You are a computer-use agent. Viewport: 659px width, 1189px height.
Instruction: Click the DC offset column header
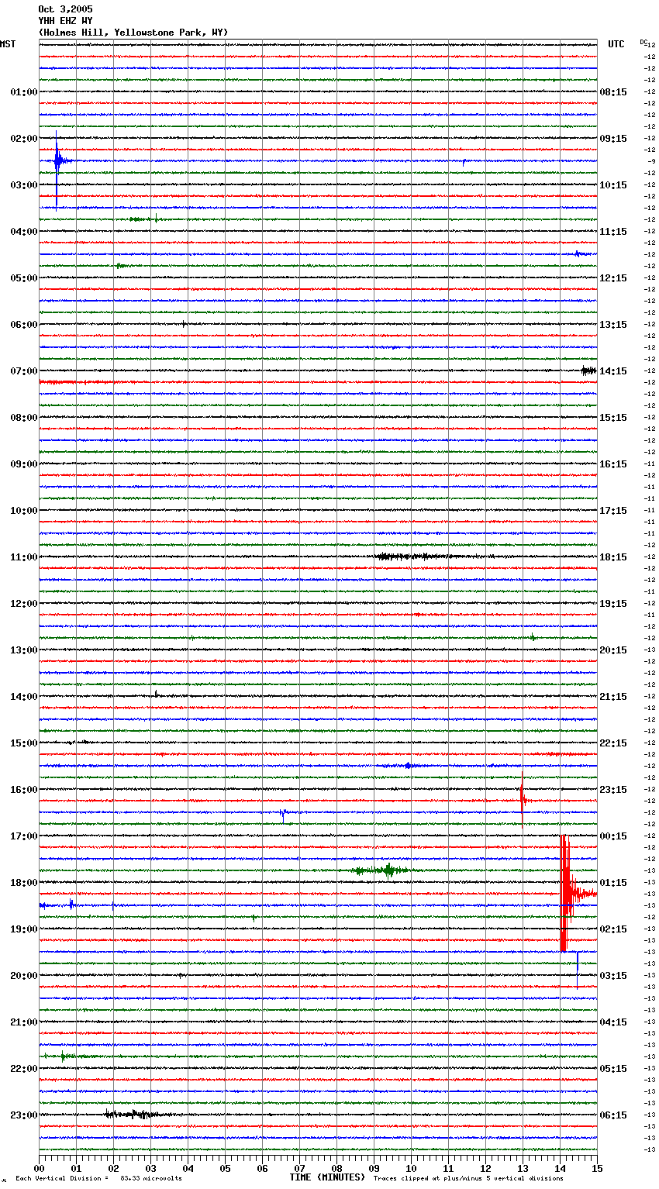pos(643,42)
